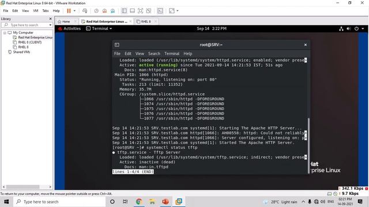This screenshot has height=207, width=369.
Task: Open terminal File menu
Action: click(x=117, y=53)
